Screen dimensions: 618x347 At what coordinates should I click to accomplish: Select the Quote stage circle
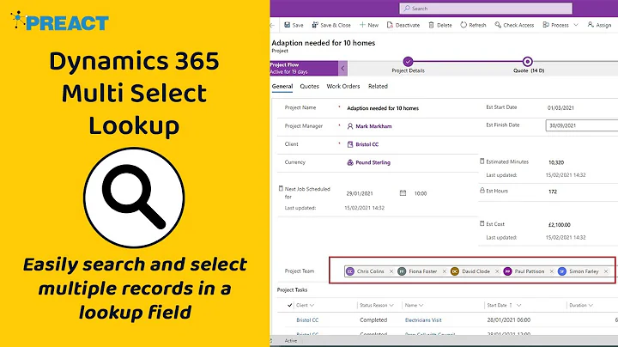(x=527, y=62)
